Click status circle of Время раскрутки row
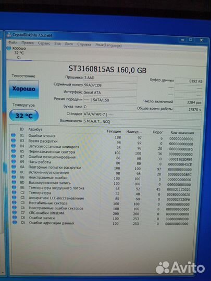This screenshot has width=211, height=281. coord(14,140)
